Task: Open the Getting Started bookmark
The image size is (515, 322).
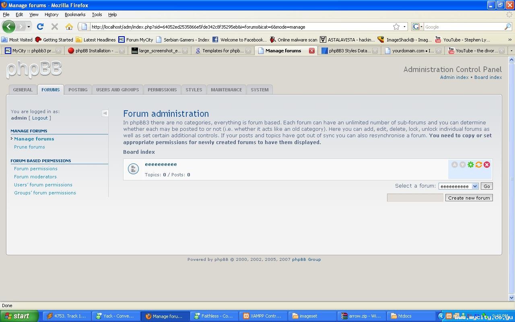Action: click(x=54, y=39)
